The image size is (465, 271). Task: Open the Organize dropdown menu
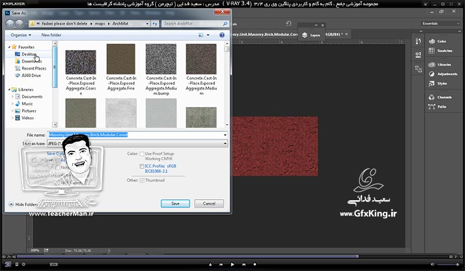pyautogui.click(x=21, y=35)
